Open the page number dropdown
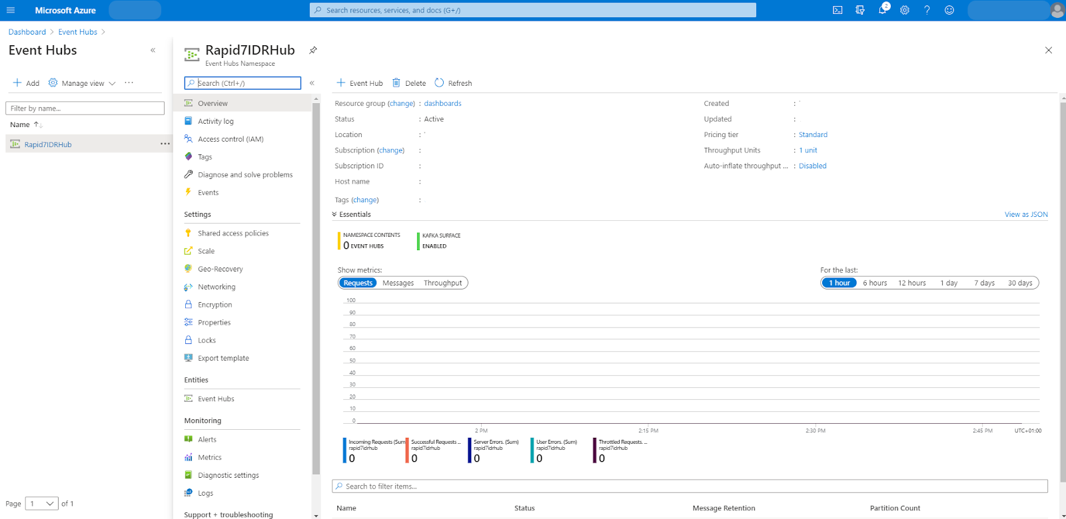Viewport: 1066px width, 519px height. click(41, 504)
